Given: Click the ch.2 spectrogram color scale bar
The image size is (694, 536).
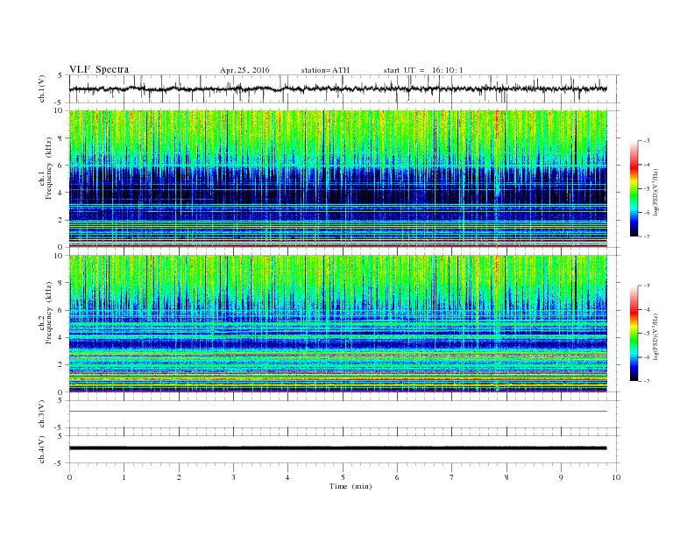Looking at the screenshot, I should pyautogui.click(x=634, y=334).
